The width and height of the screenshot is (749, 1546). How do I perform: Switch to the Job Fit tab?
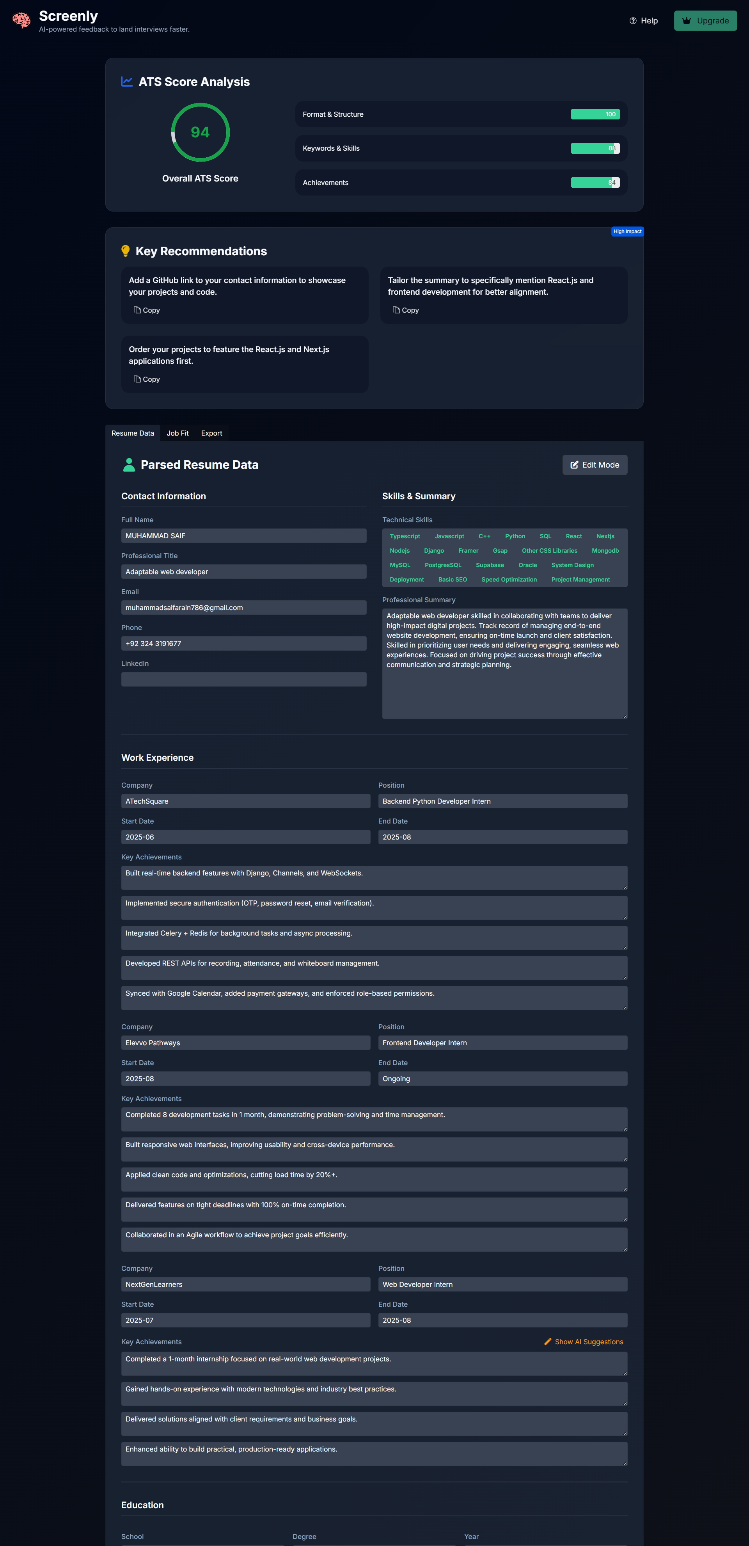(177, 433)
